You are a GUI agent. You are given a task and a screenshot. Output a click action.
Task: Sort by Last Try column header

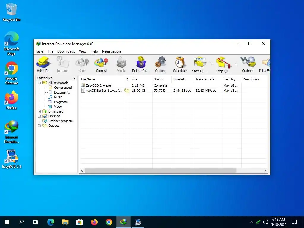point(232,79)
